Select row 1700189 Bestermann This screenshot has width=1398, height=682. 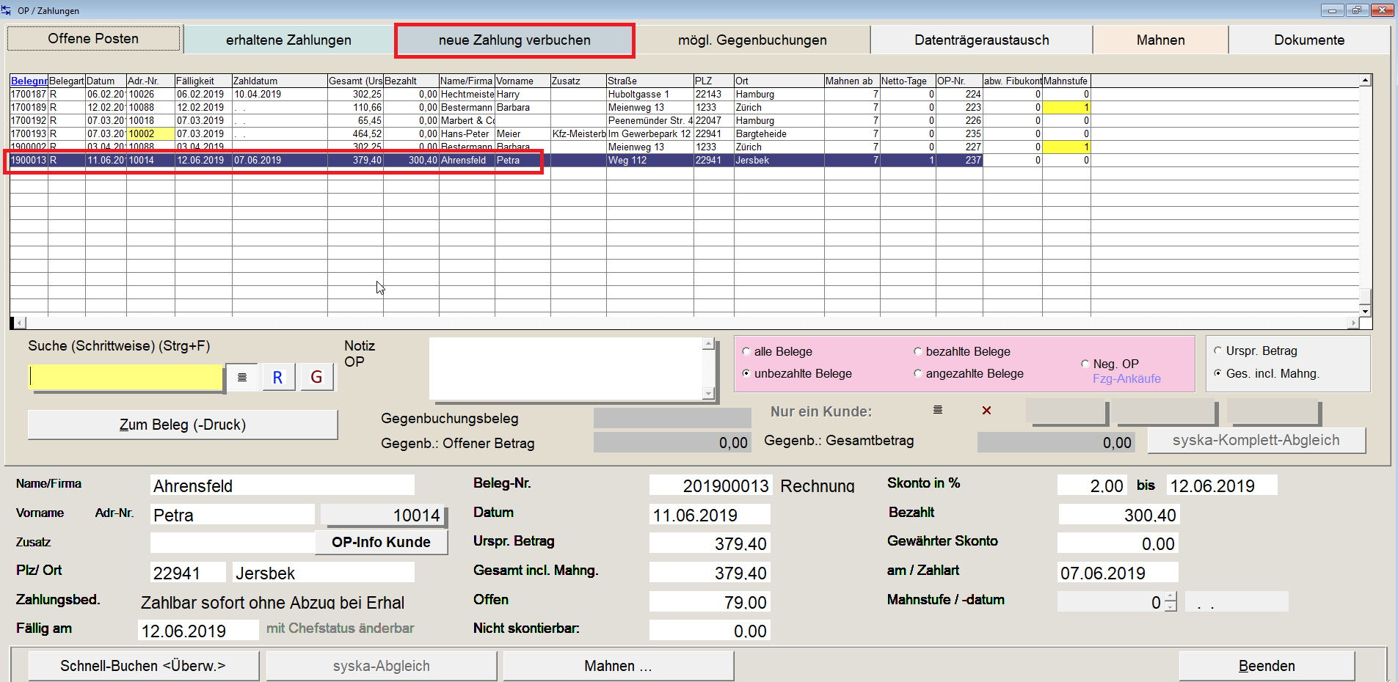click(x=550, y=107)
